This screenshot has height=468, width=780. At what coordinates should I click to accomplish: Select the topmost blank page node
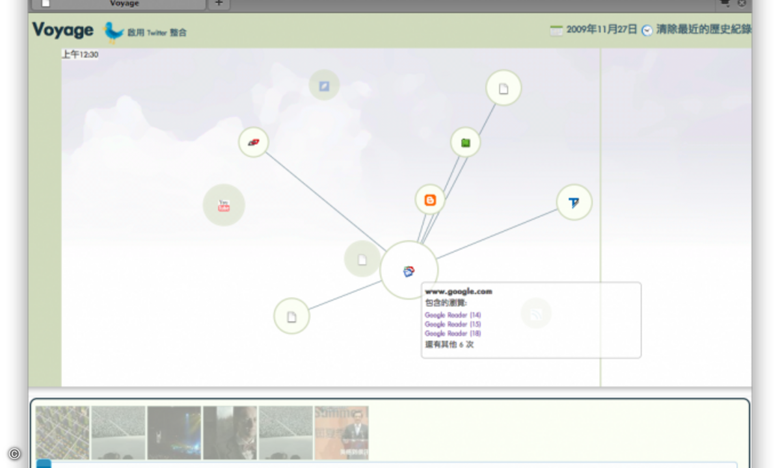tap(504, 88)
